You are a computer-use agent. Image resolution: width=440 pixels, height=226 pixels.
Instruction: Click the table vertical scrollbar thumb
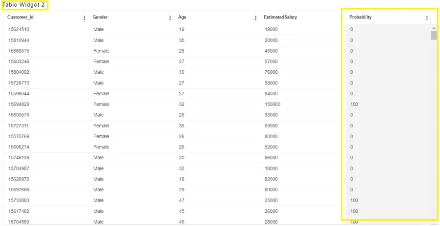(434, 36)
